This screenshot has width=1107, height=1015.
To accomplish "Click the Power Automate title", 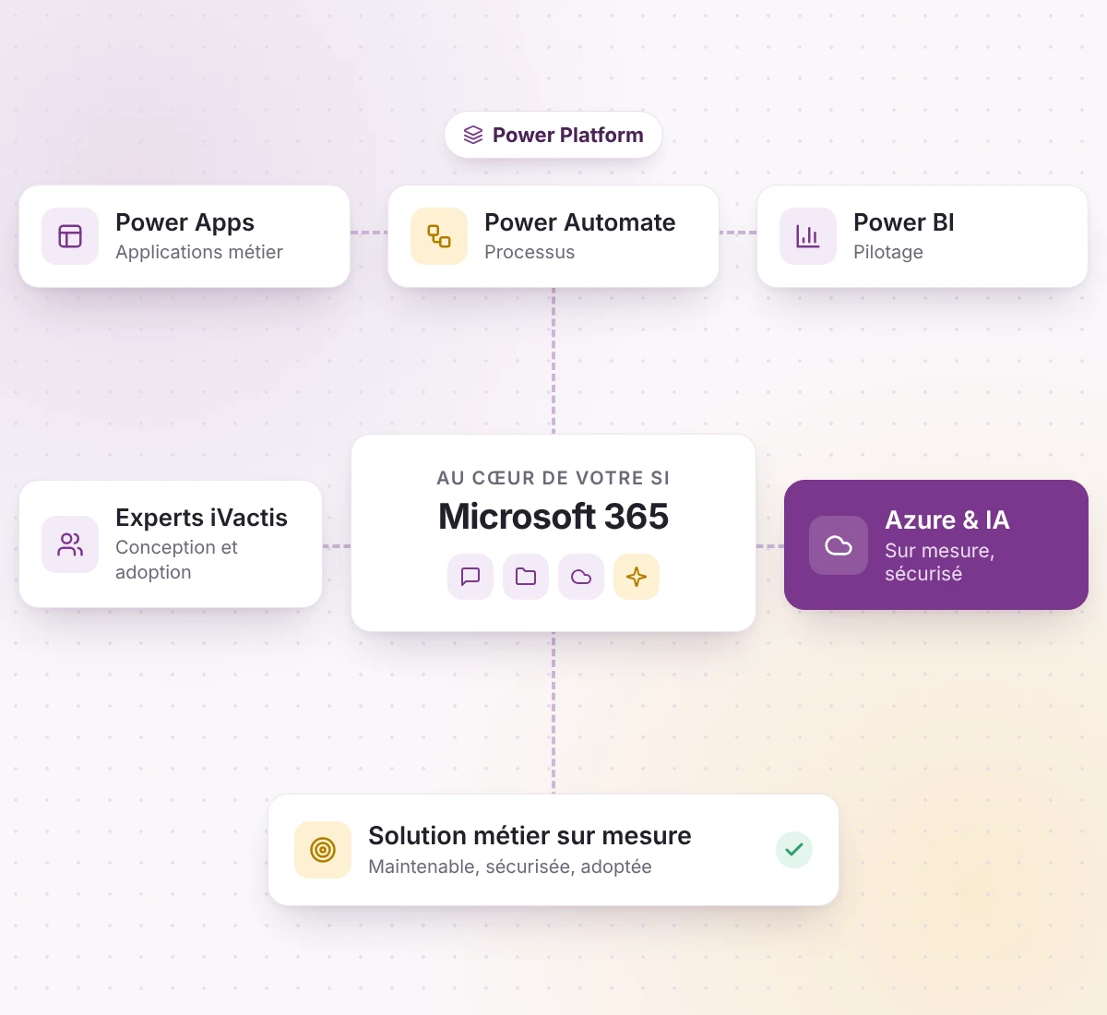I will (580, 222).
